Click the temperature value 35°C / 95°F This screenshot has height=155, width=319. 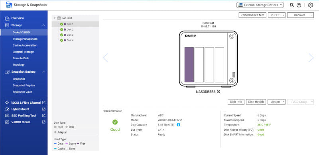264,125
